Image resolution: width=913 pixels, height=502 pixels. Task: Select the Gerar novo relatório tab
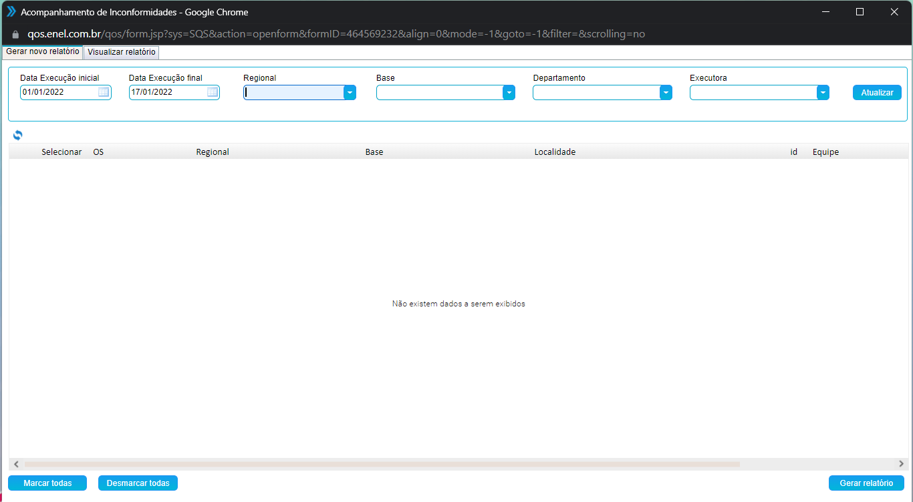(x=42, y=52)
